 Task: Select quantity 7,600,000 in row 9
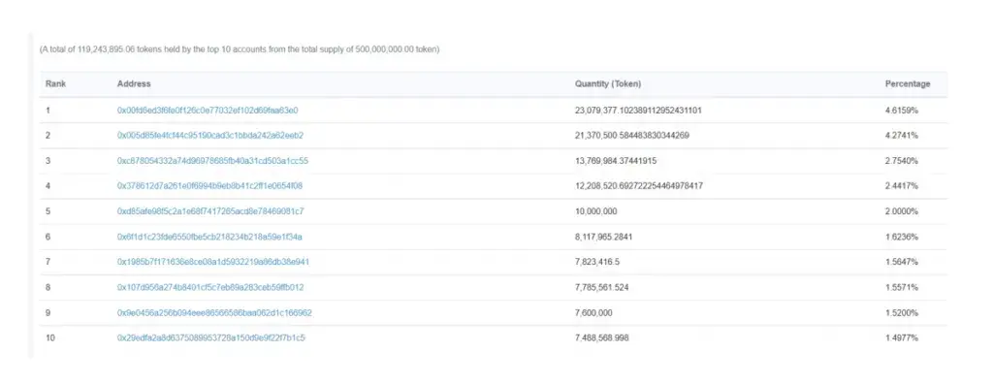[x=594, y=313]
